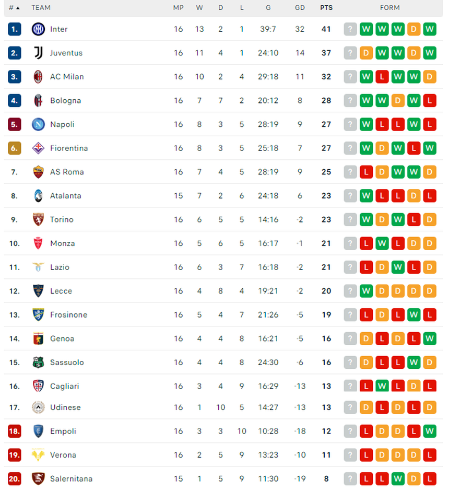The width and height of the screenshot is (449, 492).
Task: Select the AC Milan badge
Action: pos(38,77)
